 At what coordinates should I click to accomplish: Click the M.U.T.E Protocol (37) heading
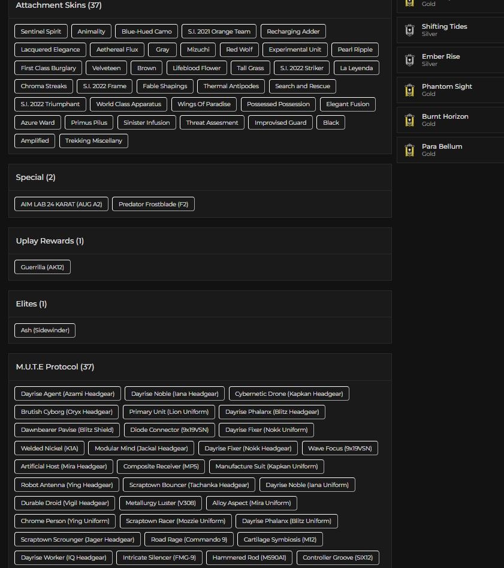55,367
